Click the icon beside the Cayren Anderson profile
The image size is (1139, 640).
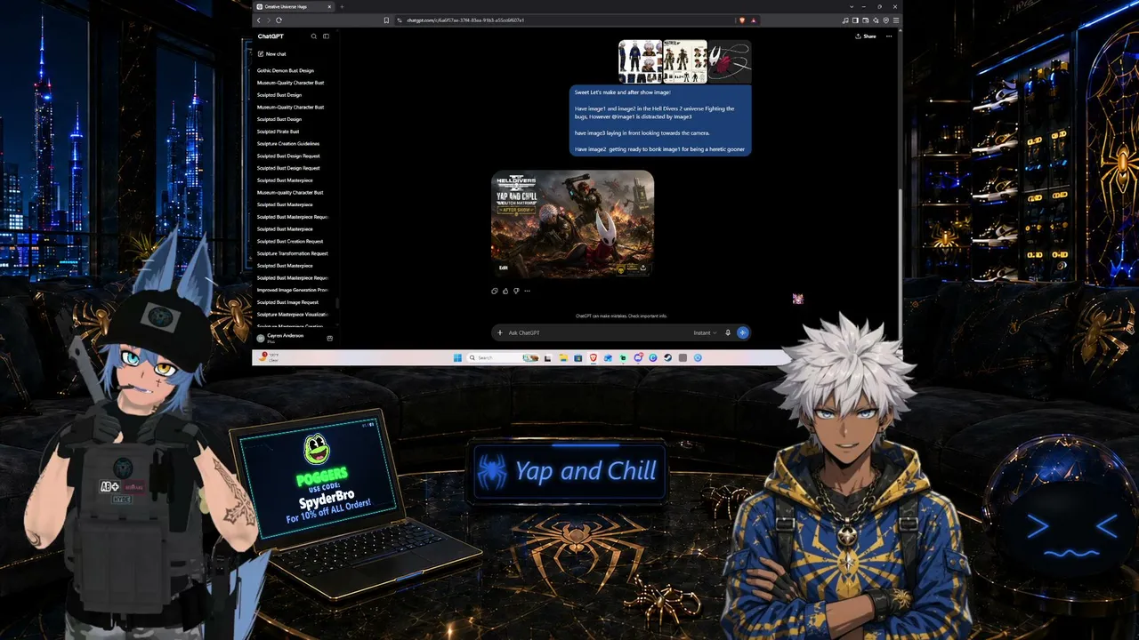330,338
